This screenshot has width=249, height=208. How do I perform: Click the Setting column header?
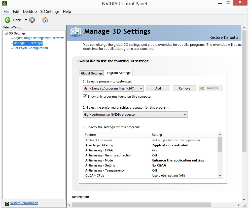pos(184,135)
